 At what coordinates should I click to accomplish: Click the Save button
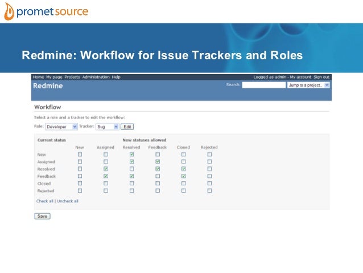42,216
